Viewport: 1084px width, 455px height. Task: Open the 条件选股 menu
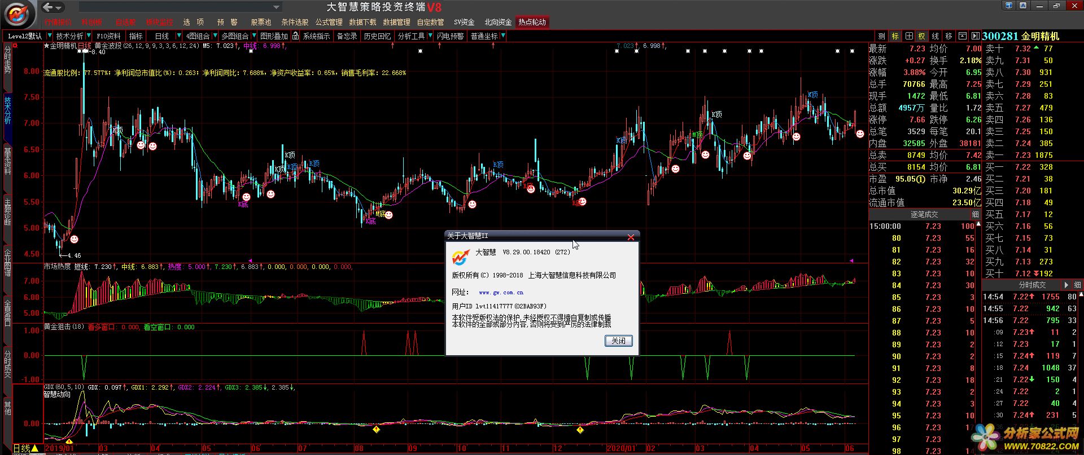pyautogui.click(x=295, y=22)
